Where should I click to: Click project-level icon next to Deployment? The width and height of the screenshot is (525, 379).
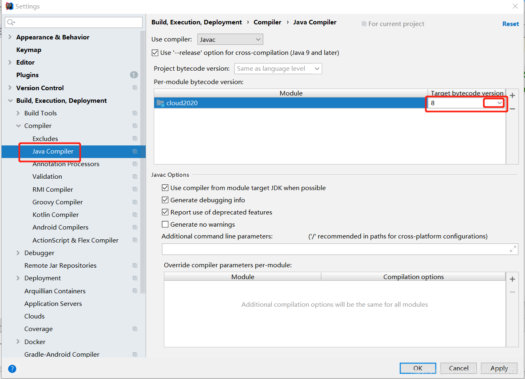point(135,278)
